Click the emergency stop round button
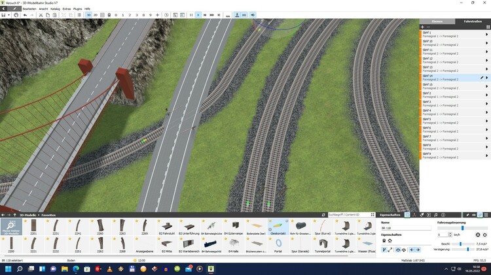 (x=478, y=235)
